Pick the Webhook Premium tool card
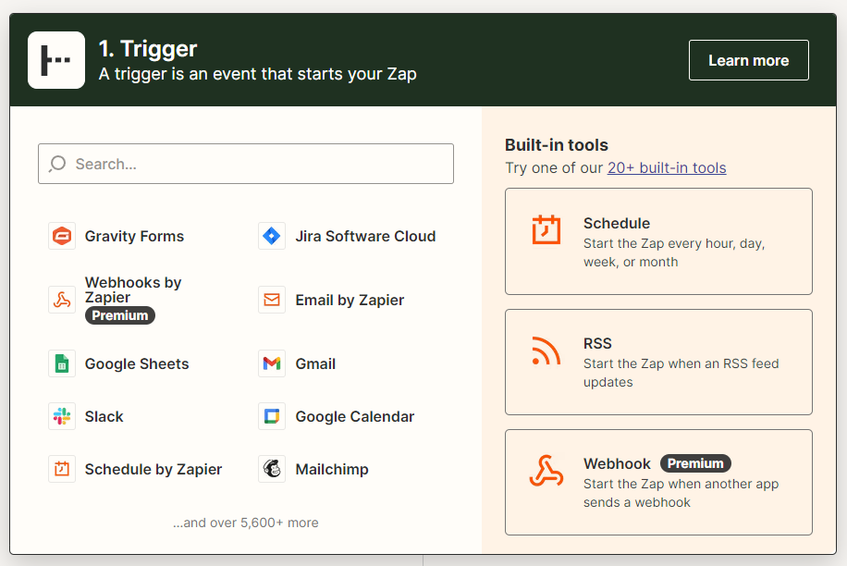Screen dimensions: 847x566 pos(658,482)
